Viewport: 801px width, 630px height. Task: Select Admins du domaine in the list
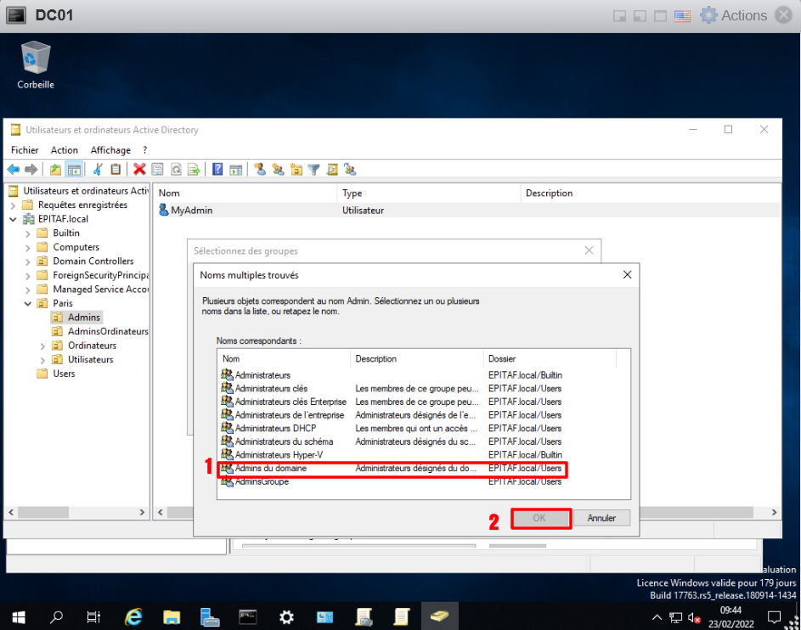pyautogui.click(x=270, y=469)
